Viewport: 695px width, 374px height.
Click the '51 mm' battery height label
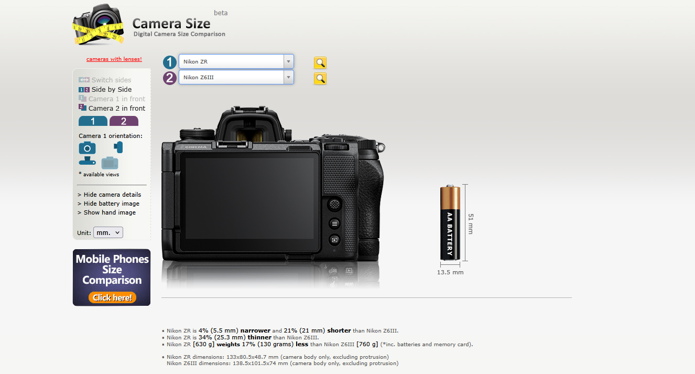[x=471, y=223]
